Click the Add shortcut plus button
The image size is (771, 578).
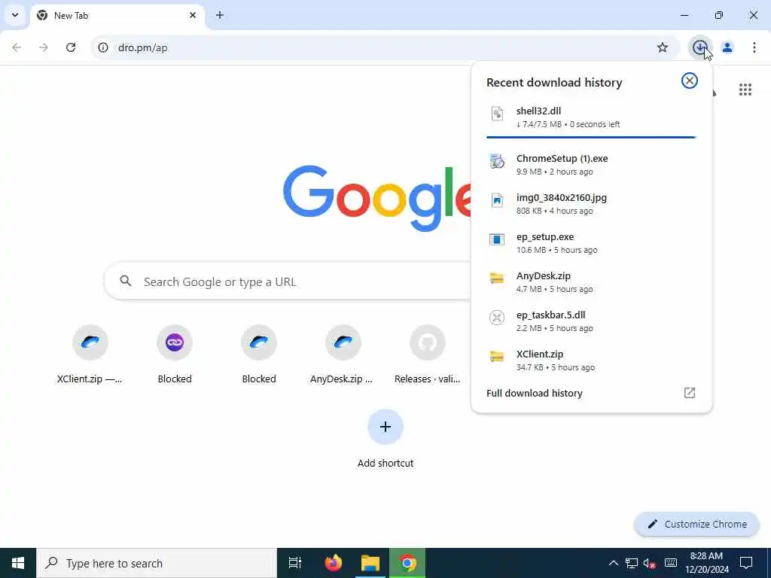coord(385,427)
